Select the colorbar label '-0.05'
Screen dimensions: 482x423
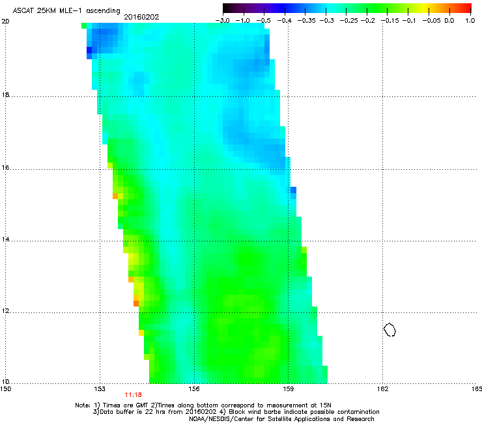click(432, 21)
